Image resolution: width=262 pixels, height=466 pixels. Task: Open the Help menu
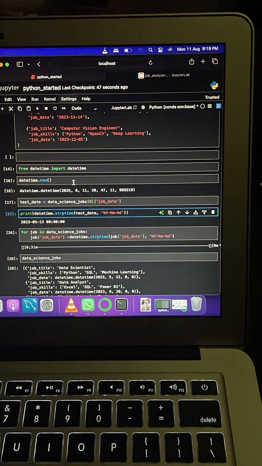click(86, 99)
